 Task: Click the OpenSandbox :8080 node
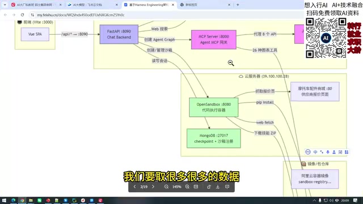pyautogui.click(x=214, y=107)
